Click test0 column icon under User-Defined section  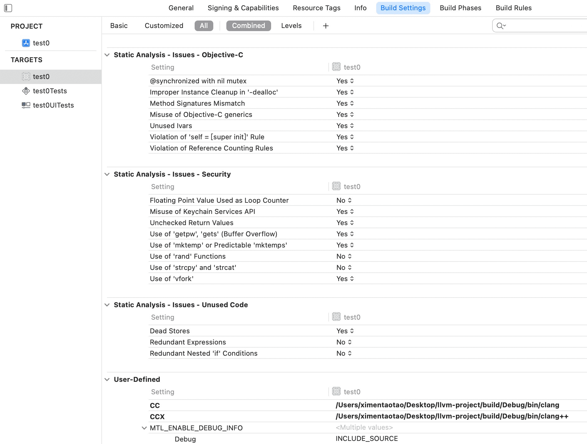(x=336, y=391)
